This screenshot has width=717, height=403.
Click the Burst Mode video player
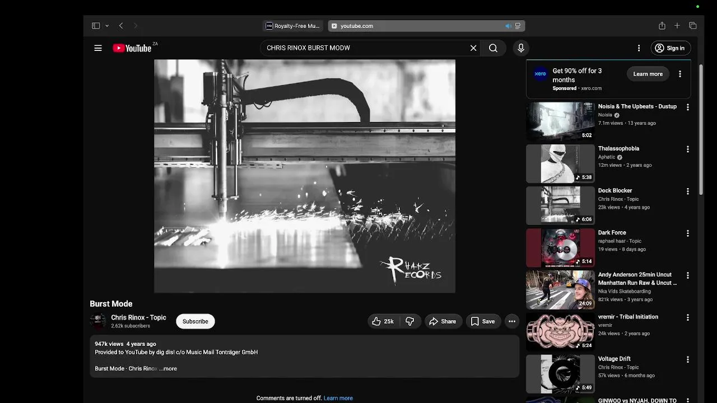(x=305, y=176)
